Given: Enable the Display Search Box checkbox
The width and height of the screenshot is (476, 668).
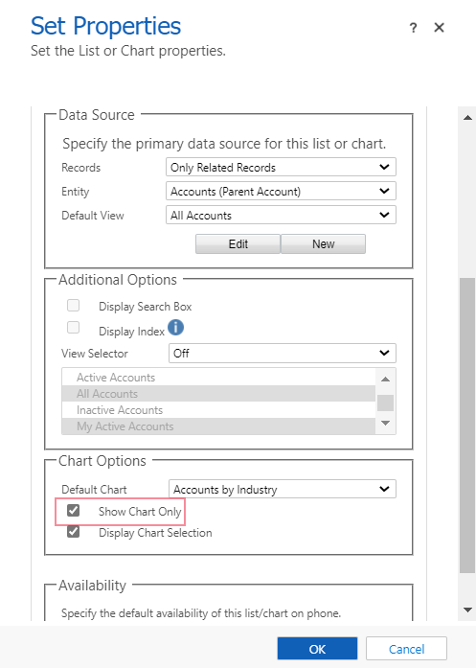Looking at the screenshot, I should coord(73,306).
